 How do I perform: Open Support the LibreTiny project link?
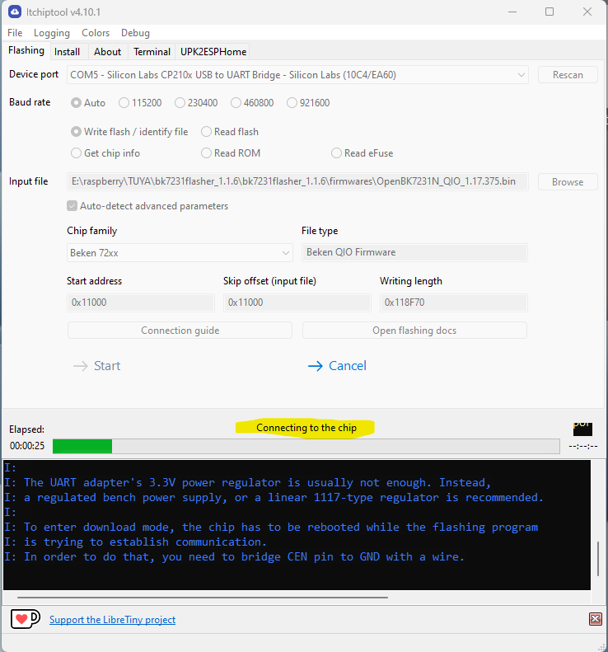pos(112,620)
